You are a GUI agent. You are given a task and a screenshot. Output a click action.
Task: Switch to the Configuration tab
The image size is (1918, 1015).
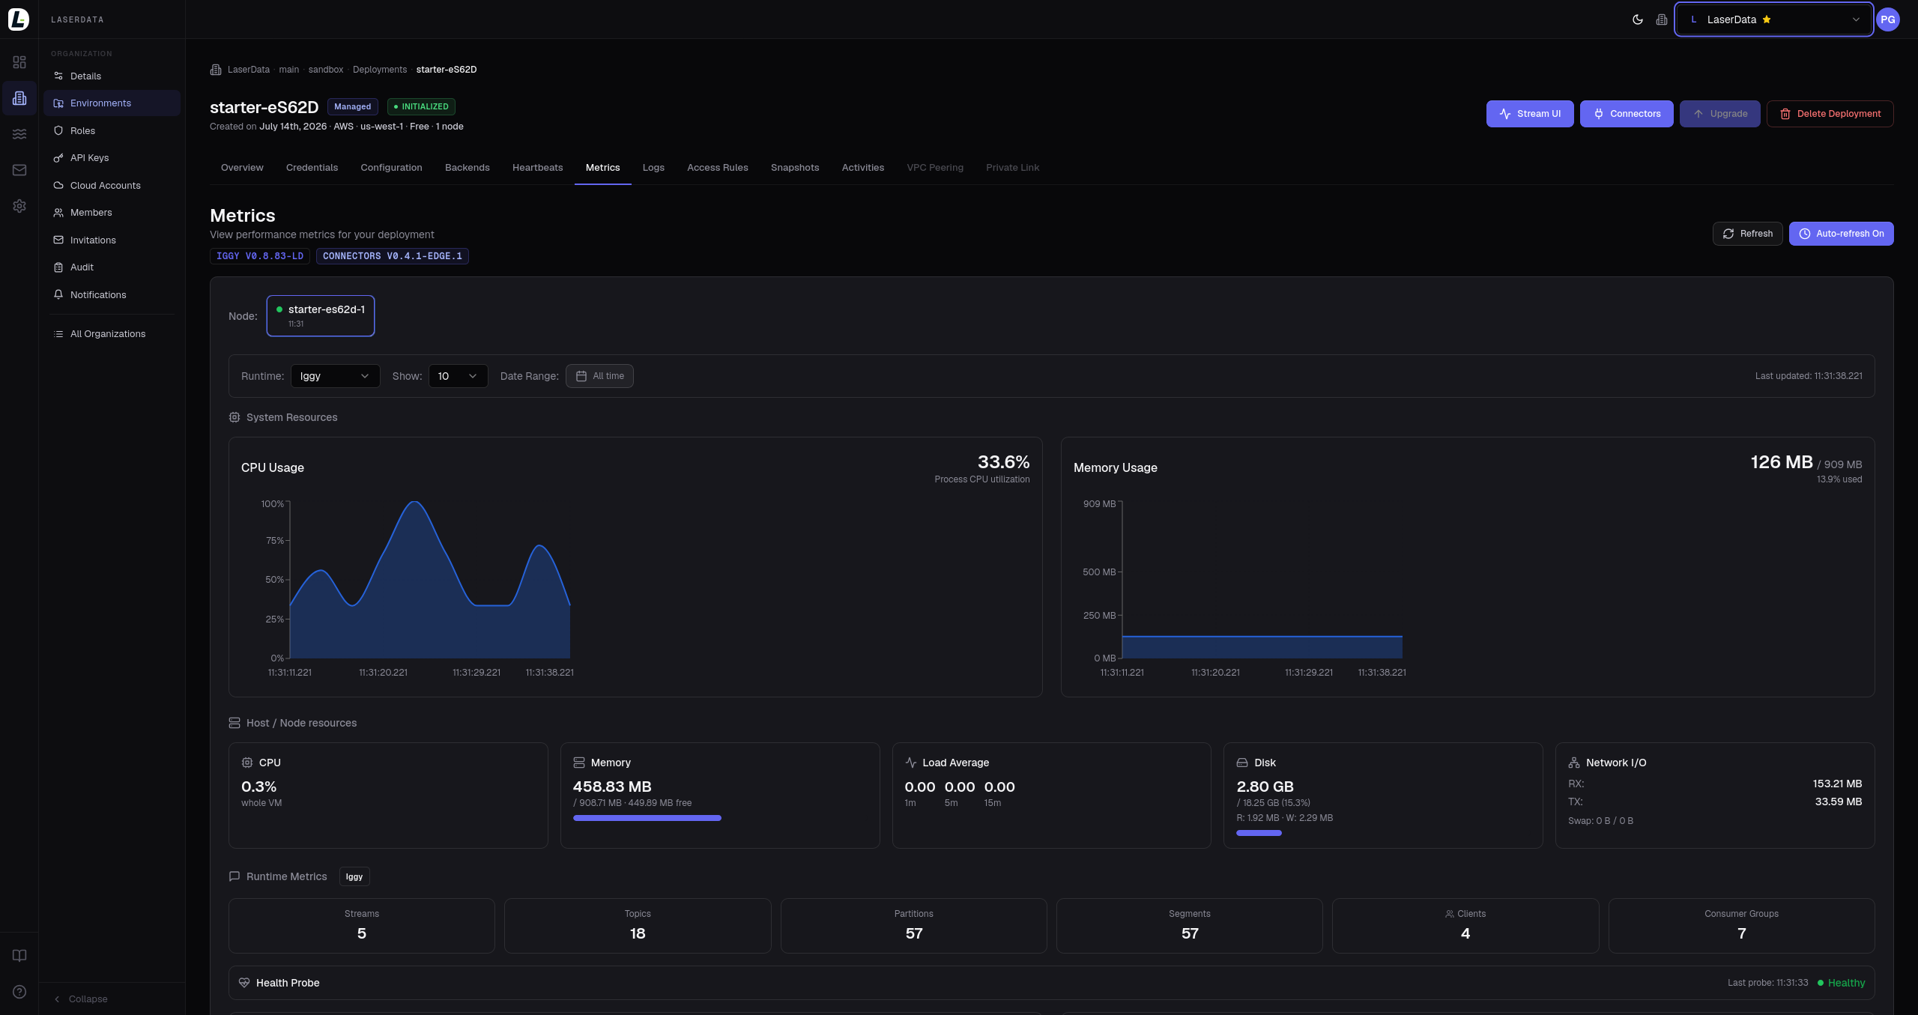pyautogui.click(x=391, y=168)
